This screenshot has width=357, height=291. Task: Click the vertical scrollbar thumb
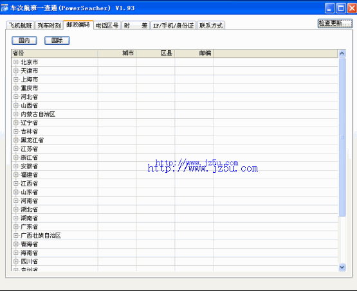(342, 137)
